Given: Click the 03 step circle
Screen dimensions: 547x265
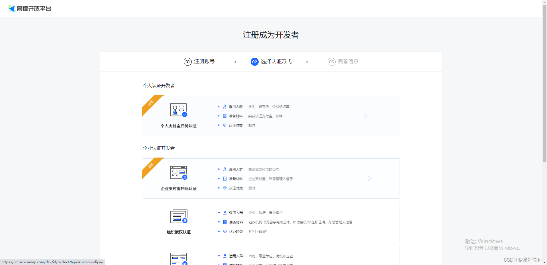Looking at the screenshot, I should point(331,62).
